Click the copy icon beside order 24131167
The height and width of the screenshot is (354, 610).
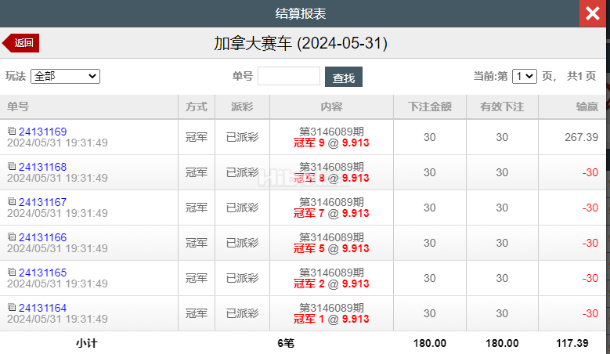[x=12, y=201]
